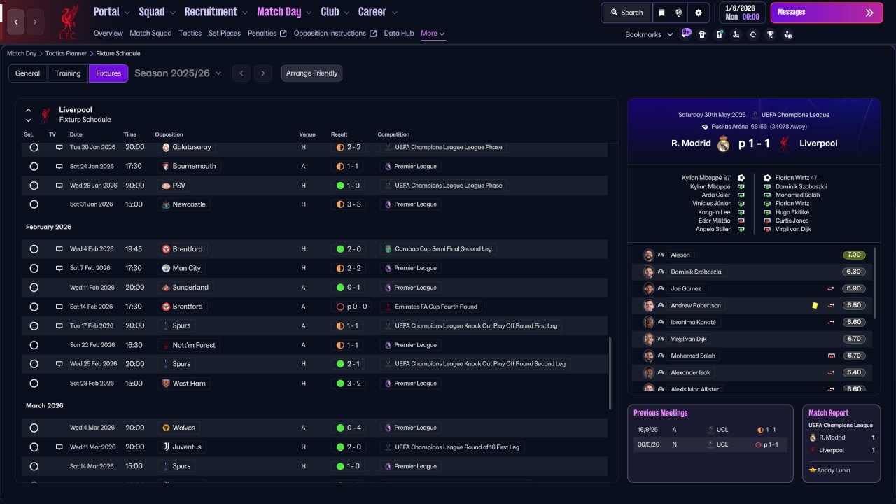Click the yellow card icon beside Andrew Robertson
This screenshot has width=896, height=504.
[815, 305]
